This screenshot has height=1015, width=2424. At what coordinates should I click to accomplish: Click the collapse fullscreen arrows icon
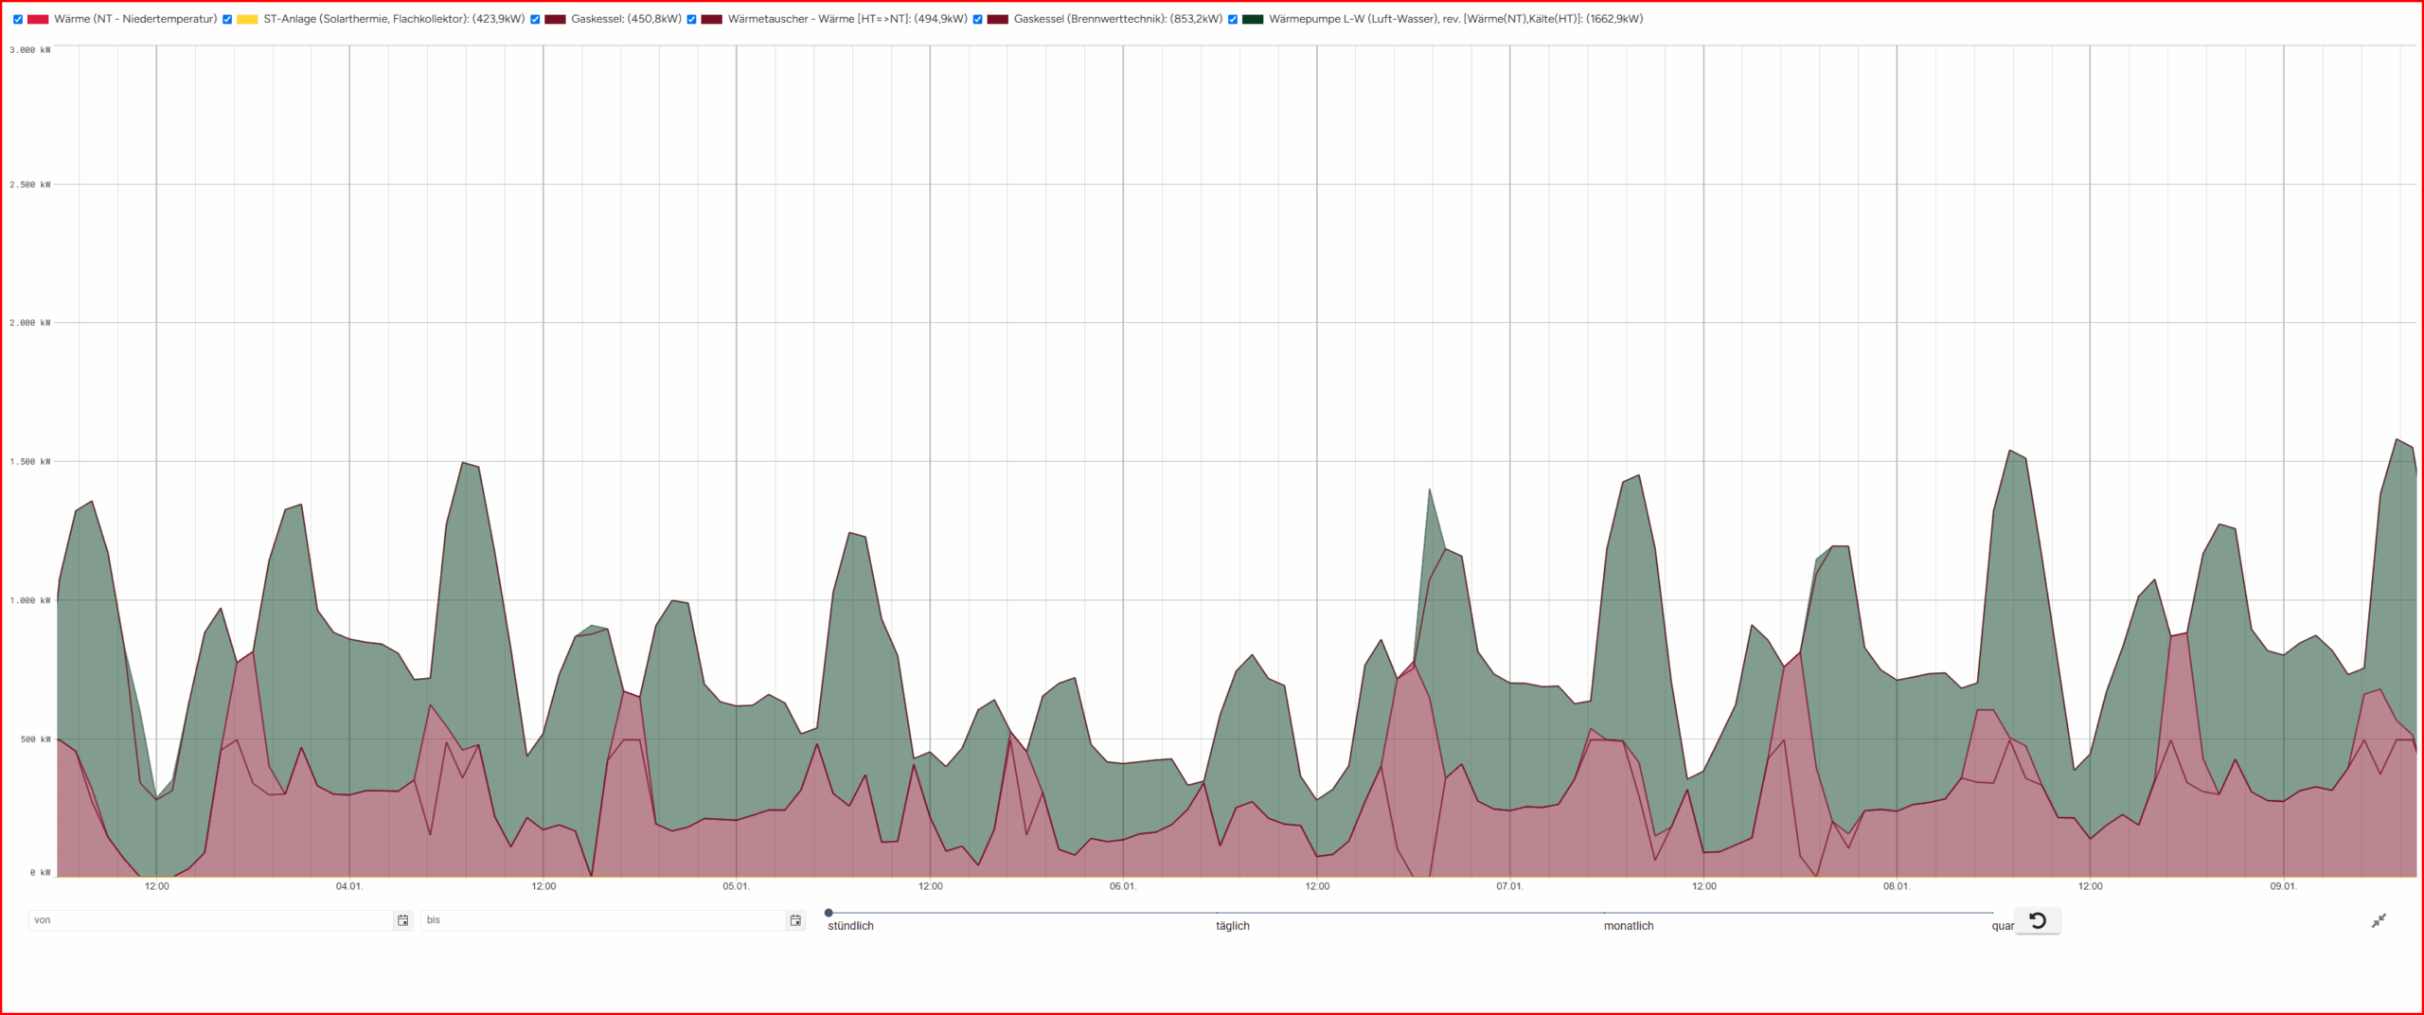(2379, 920)
